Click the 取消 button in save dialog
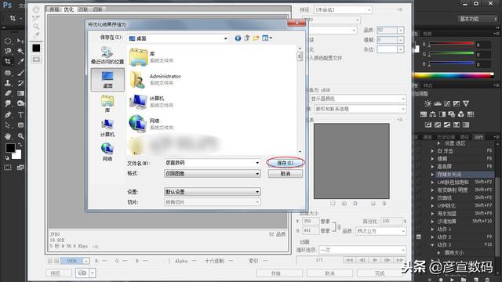 [x=286, y=174]
